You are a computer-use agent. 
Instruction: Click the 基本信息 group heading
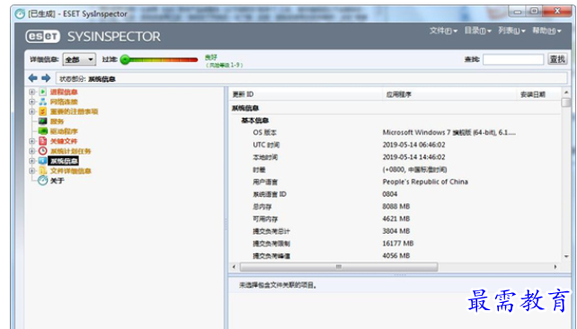(254, 120)
